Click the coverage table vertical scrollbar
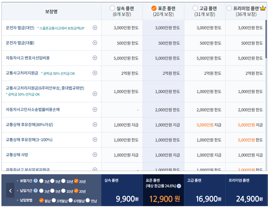This screenshot has width=268, height=207. click(266, 39)
